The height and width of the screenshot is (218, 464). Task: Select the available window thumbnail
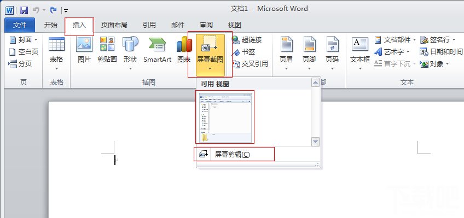(x=225, y=117)
